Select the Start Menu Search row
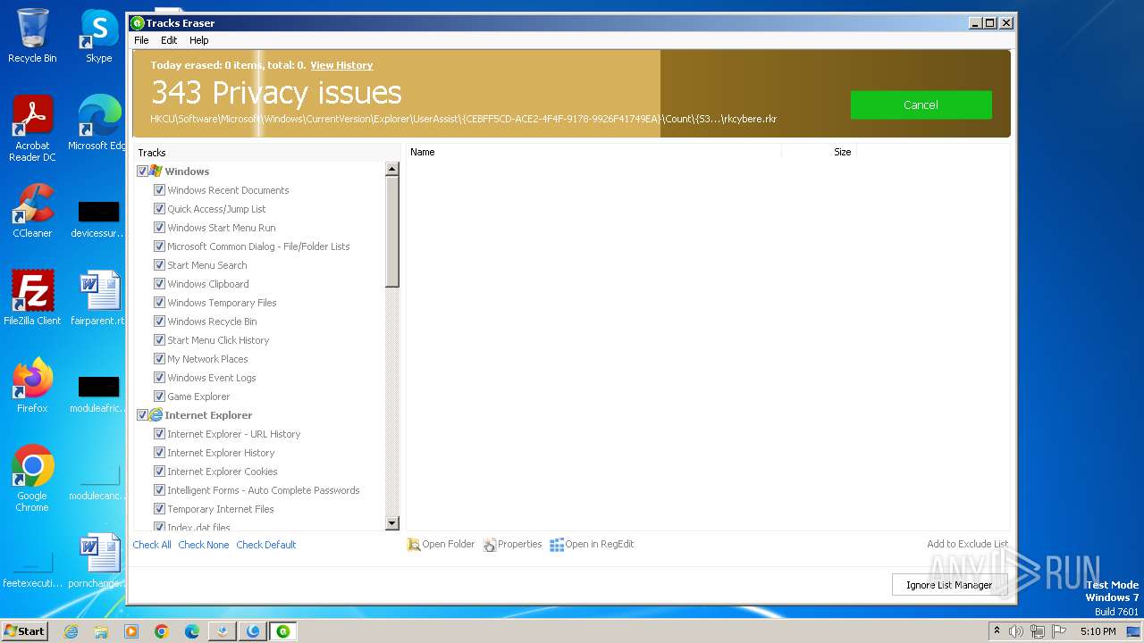 point(207,265)
